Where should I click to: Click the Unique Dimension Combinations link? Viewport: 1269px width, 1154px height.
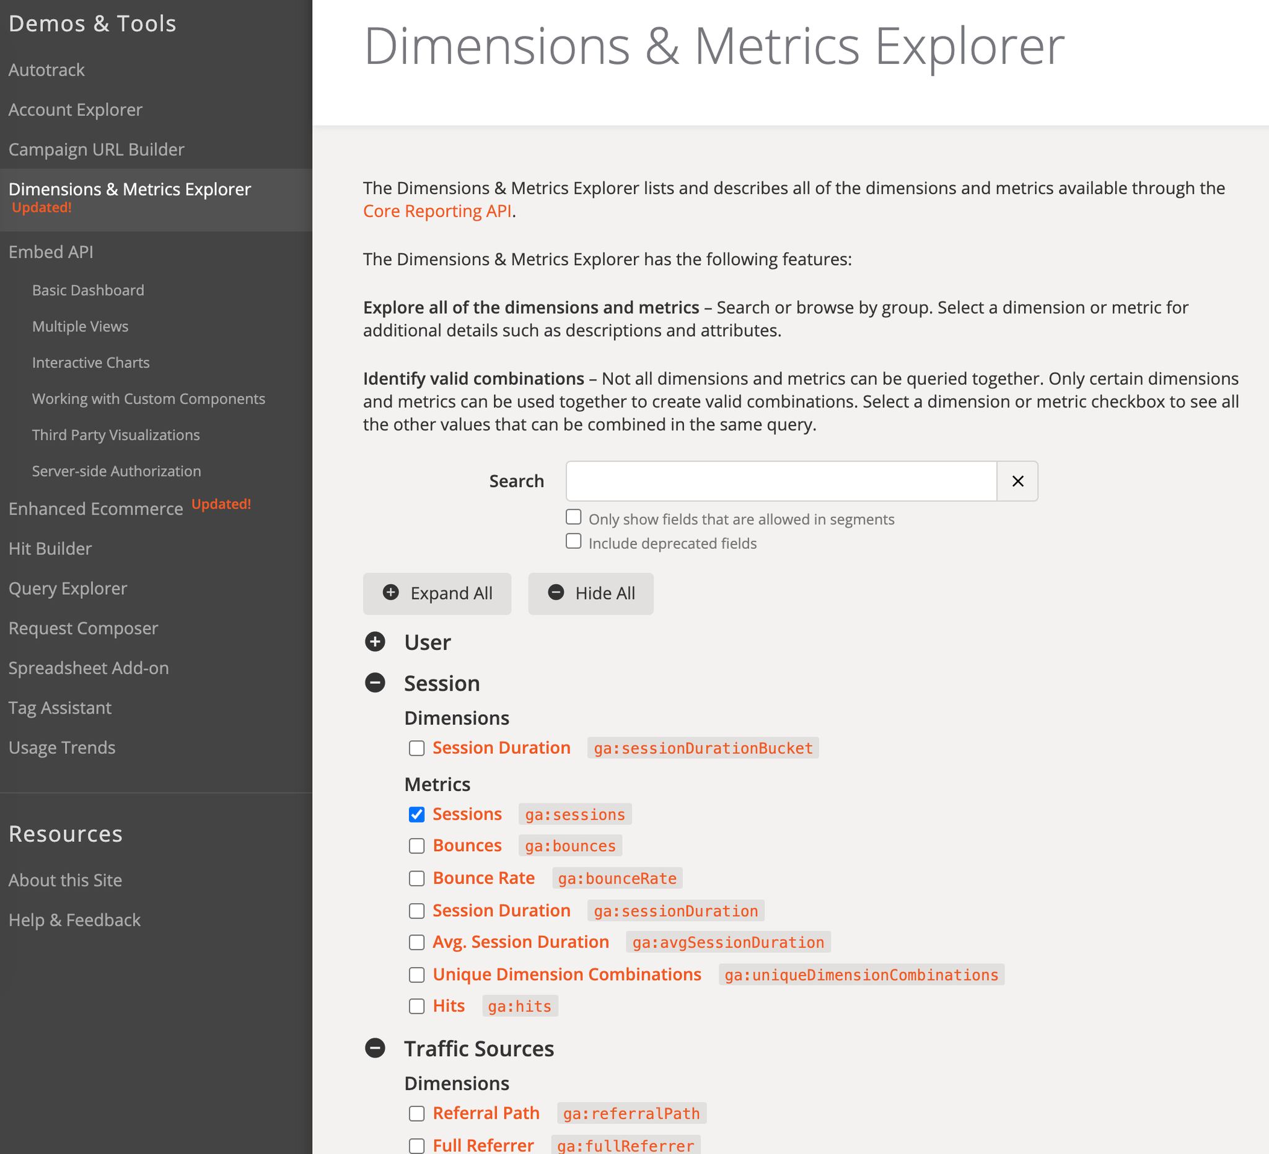click(x=567, y=974)
